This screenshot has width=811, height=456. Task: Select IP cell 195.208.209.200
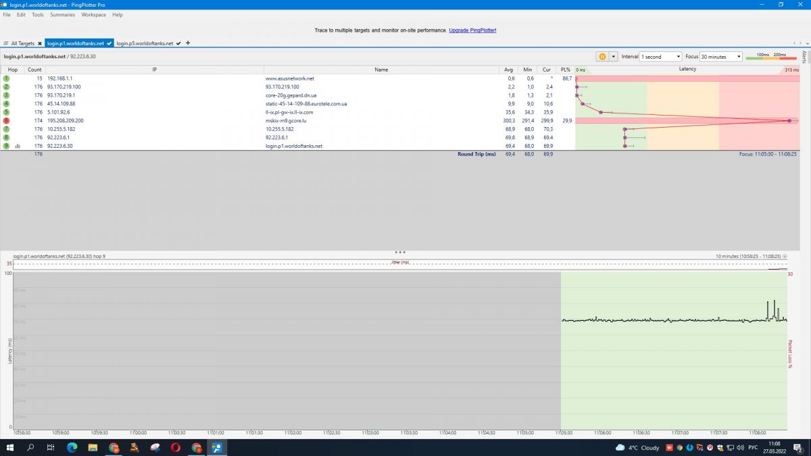click(66, 120)
